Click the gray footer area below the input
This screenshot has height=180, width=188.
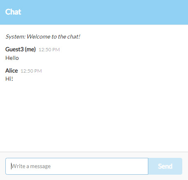tap(94, 178)
